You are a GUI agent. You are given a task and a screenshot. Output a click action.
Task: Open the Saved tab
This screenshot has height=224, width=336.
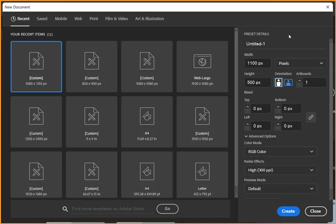(x=42, y=19)
